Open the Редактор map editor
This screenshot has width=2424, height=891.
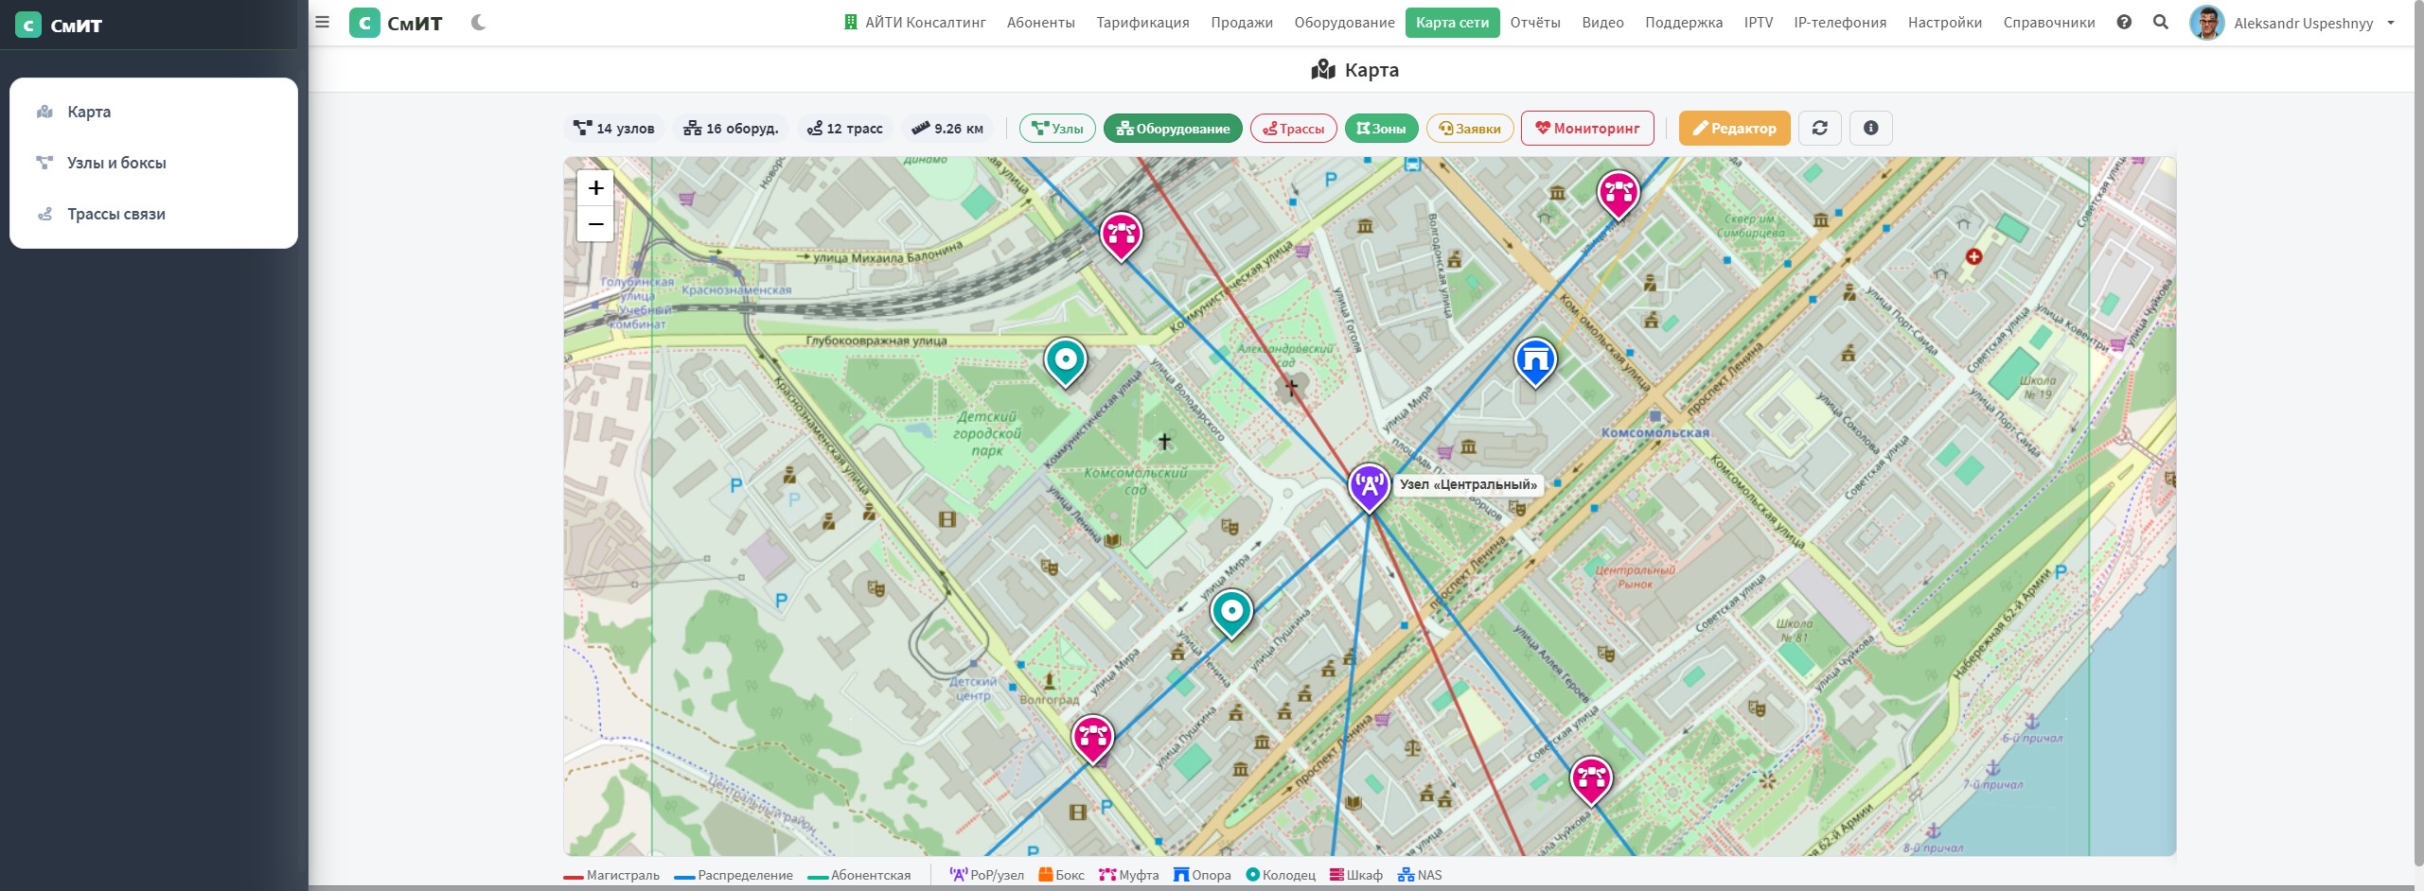[1734, 129]
